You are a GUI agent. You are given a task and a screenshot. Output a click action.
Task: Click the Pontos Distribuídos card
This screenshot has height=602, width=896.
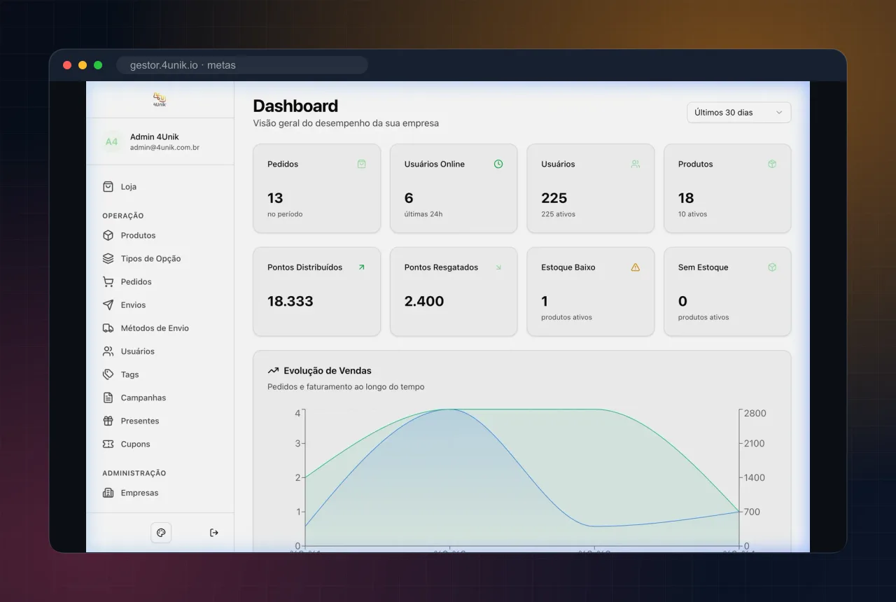(x=317, y=292)
